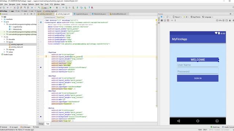The image size is (234, 131).
Task: Click scroll-from-source target icon in Project panel
Action: [x=25, y=14]
